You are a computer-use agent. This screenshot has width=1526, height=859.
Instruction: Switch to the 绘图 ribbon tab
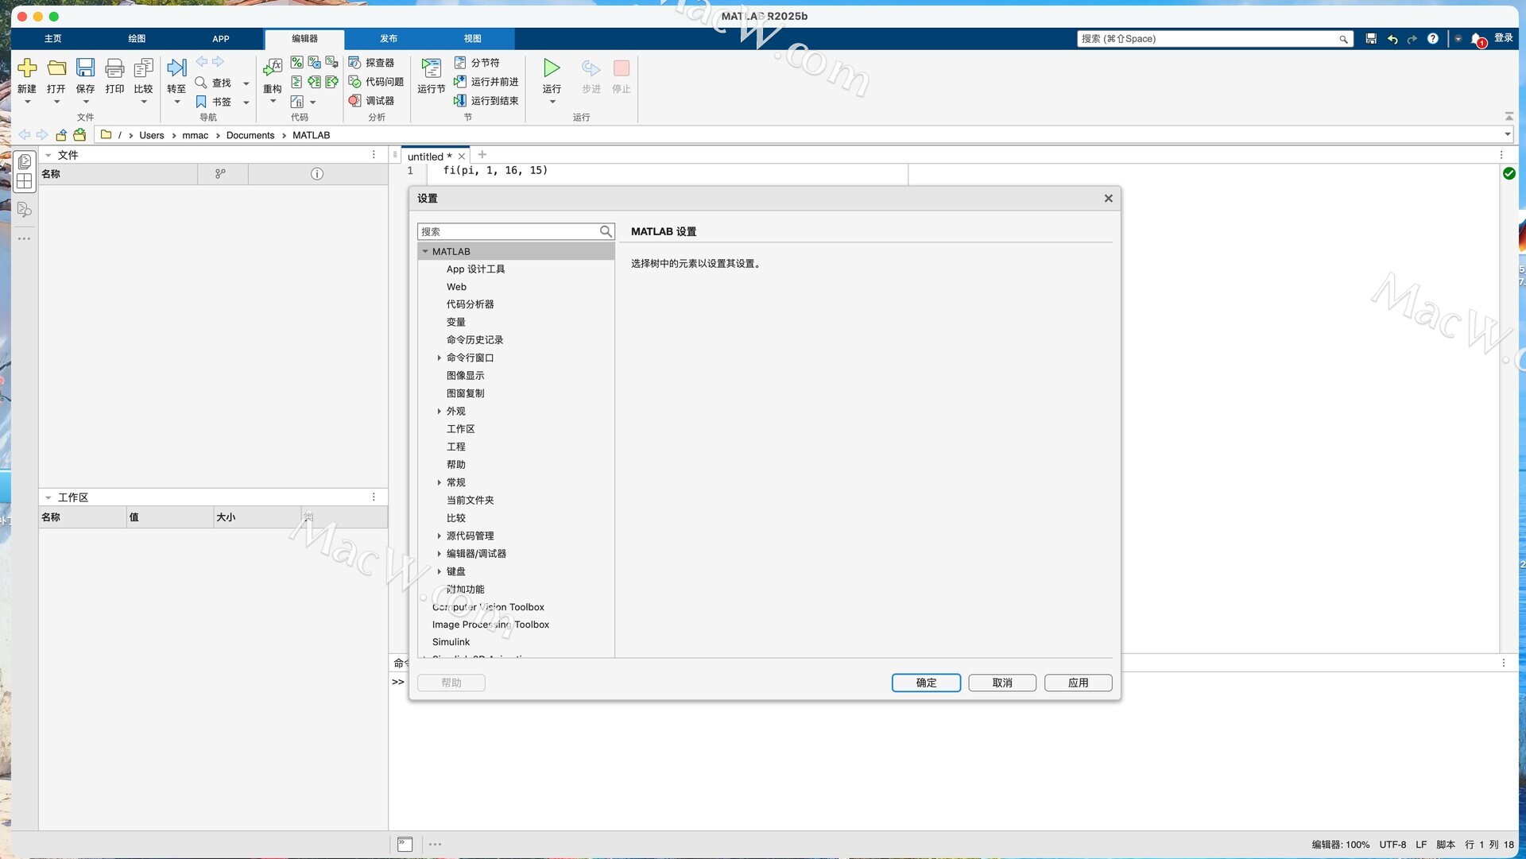point(137,39)
